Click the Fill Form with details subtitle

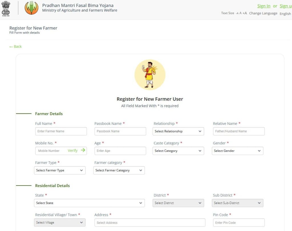pyautogui.click(x=25, y=32)
